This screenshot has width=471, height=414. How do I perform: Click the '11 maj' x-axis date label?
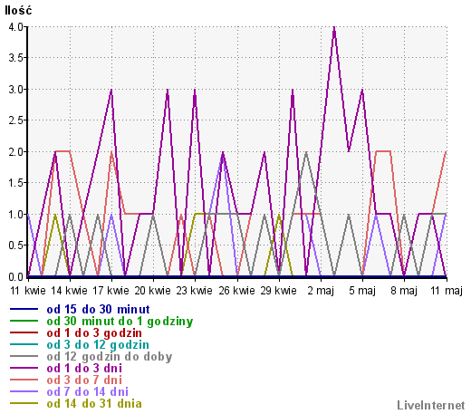tap(447, 291)
